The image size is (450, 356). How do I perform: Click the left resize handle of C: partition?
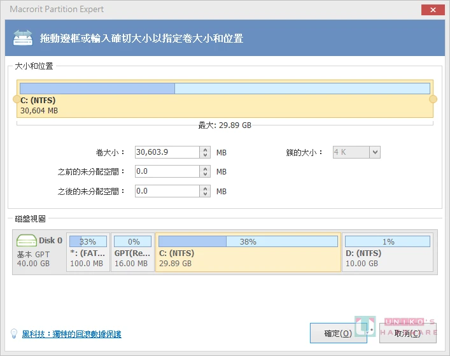17,99
